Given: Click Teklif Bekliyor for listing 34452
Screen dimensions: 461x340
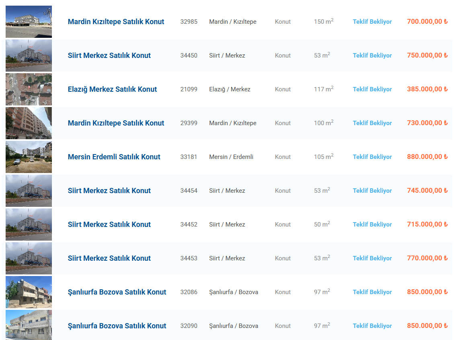Looking at the screenshot, I should coord(372,225).
